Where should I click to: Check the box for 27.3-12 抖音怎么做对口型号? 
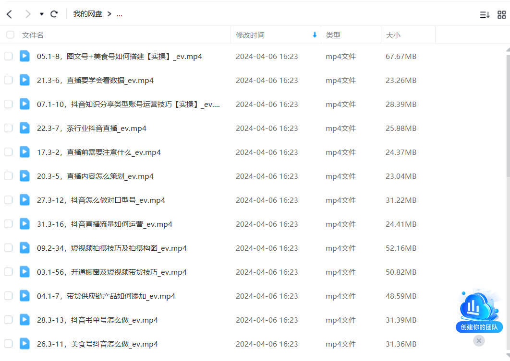click(x=8, y=200)
